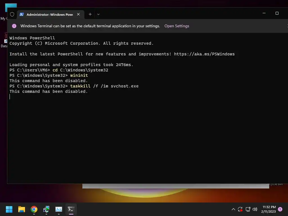Viewport: 288px width, 216px height.
Task: Open the network status tray icon
Action: click(x=248, y=209)
